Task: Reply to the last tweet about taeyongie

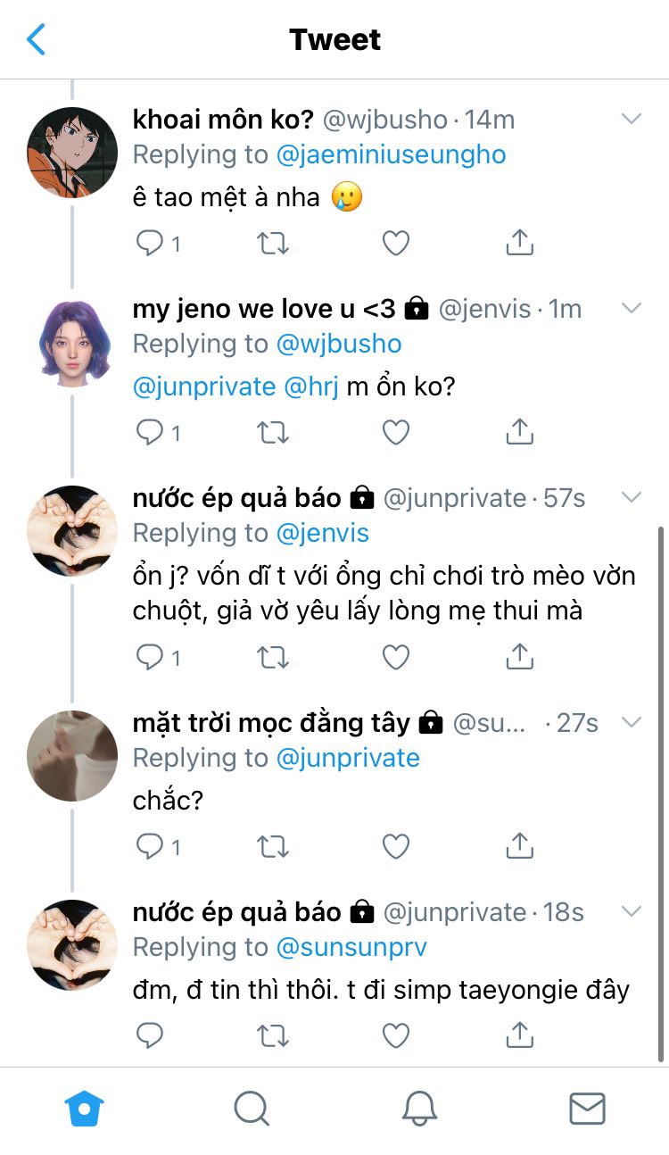Action: click(149, 1035)
